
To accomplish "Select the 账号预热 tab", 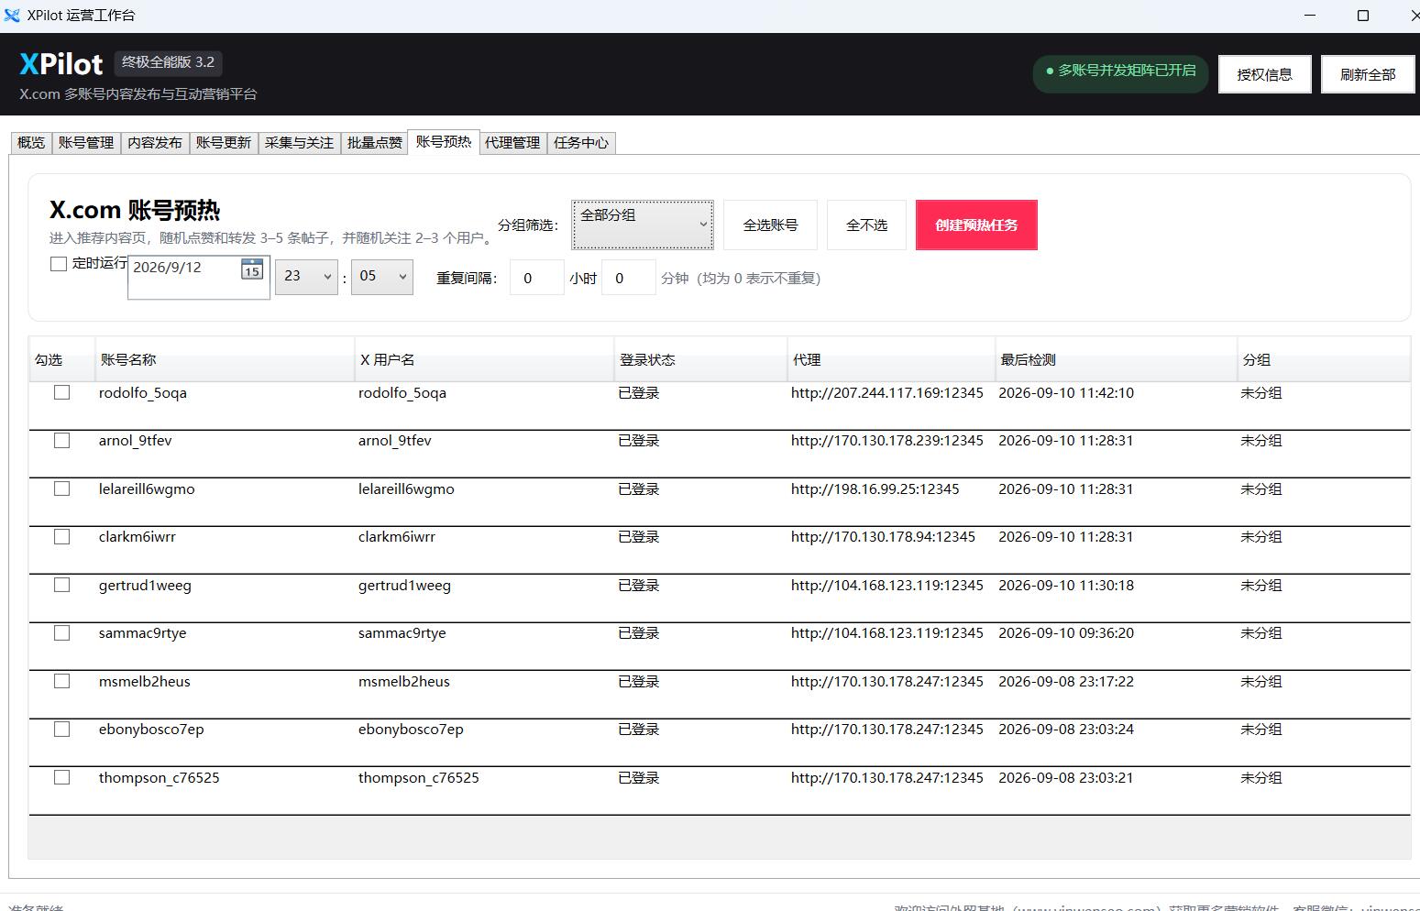I will coord(444,142).
